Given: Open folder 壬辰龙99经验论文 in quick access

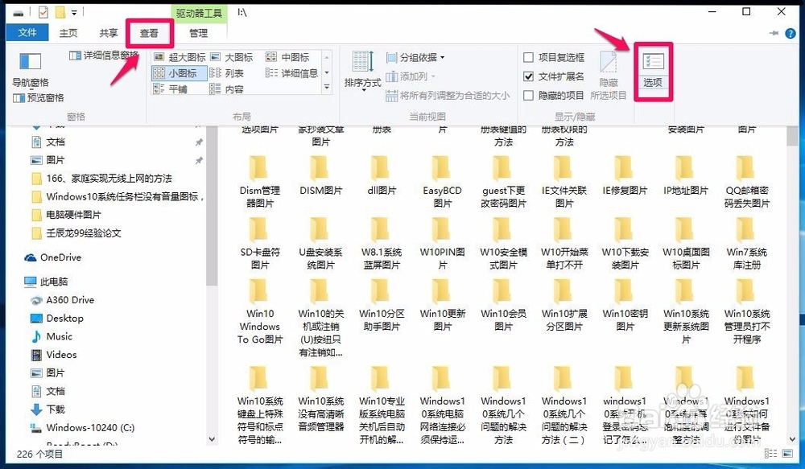Looking at the screenshot, I should [77, 233].
